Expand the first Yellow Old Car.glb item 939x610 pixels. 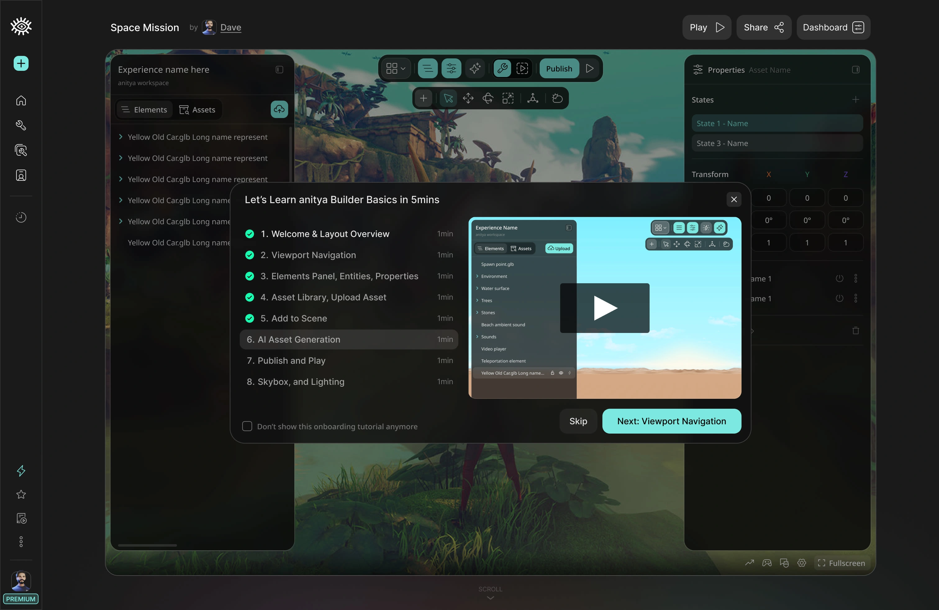(121, 137)
